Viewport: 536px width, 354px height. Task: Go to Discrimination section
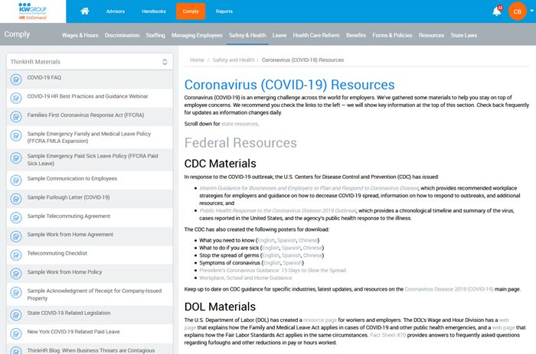pos(122,35)
